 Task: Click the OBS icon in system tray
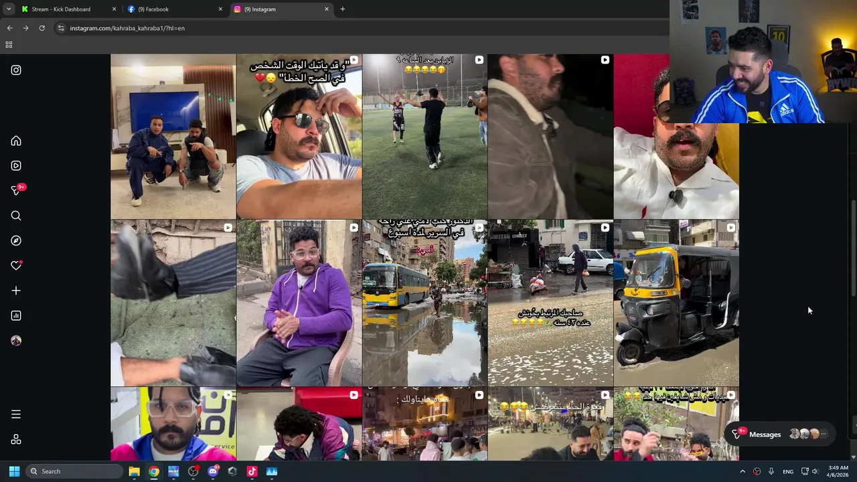coord(757,471)
